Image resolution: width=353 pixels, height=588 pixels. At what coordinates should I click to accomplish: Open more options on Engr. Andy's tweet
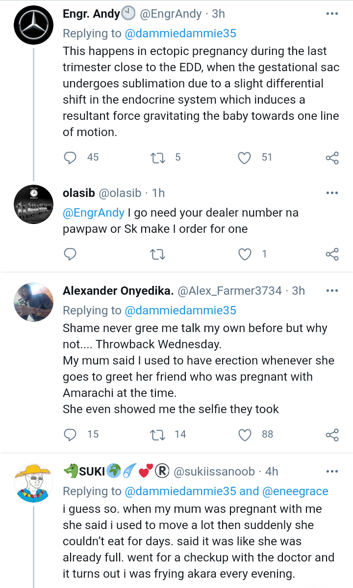click(x=332, y=14)
